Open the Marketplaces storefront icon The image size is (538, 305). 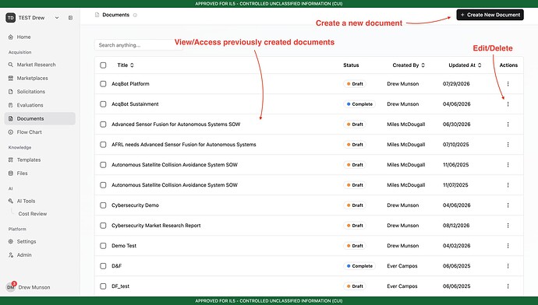[x=11, y=78]
